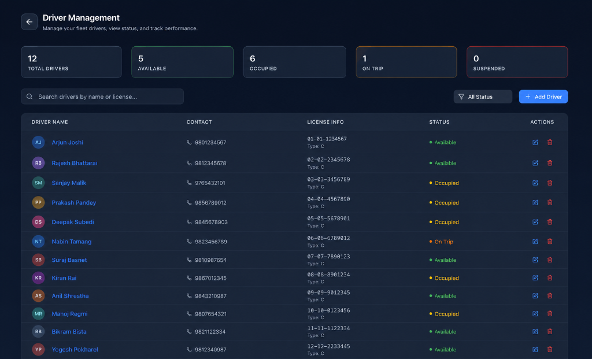The image size is (592, 359).
Task: Remove Prakash Pandey using trash icon
Action: 550,202
